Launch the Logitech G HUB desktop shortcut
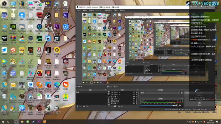The width and height of the screenshot is (221, 124). (x=48, y=17)
